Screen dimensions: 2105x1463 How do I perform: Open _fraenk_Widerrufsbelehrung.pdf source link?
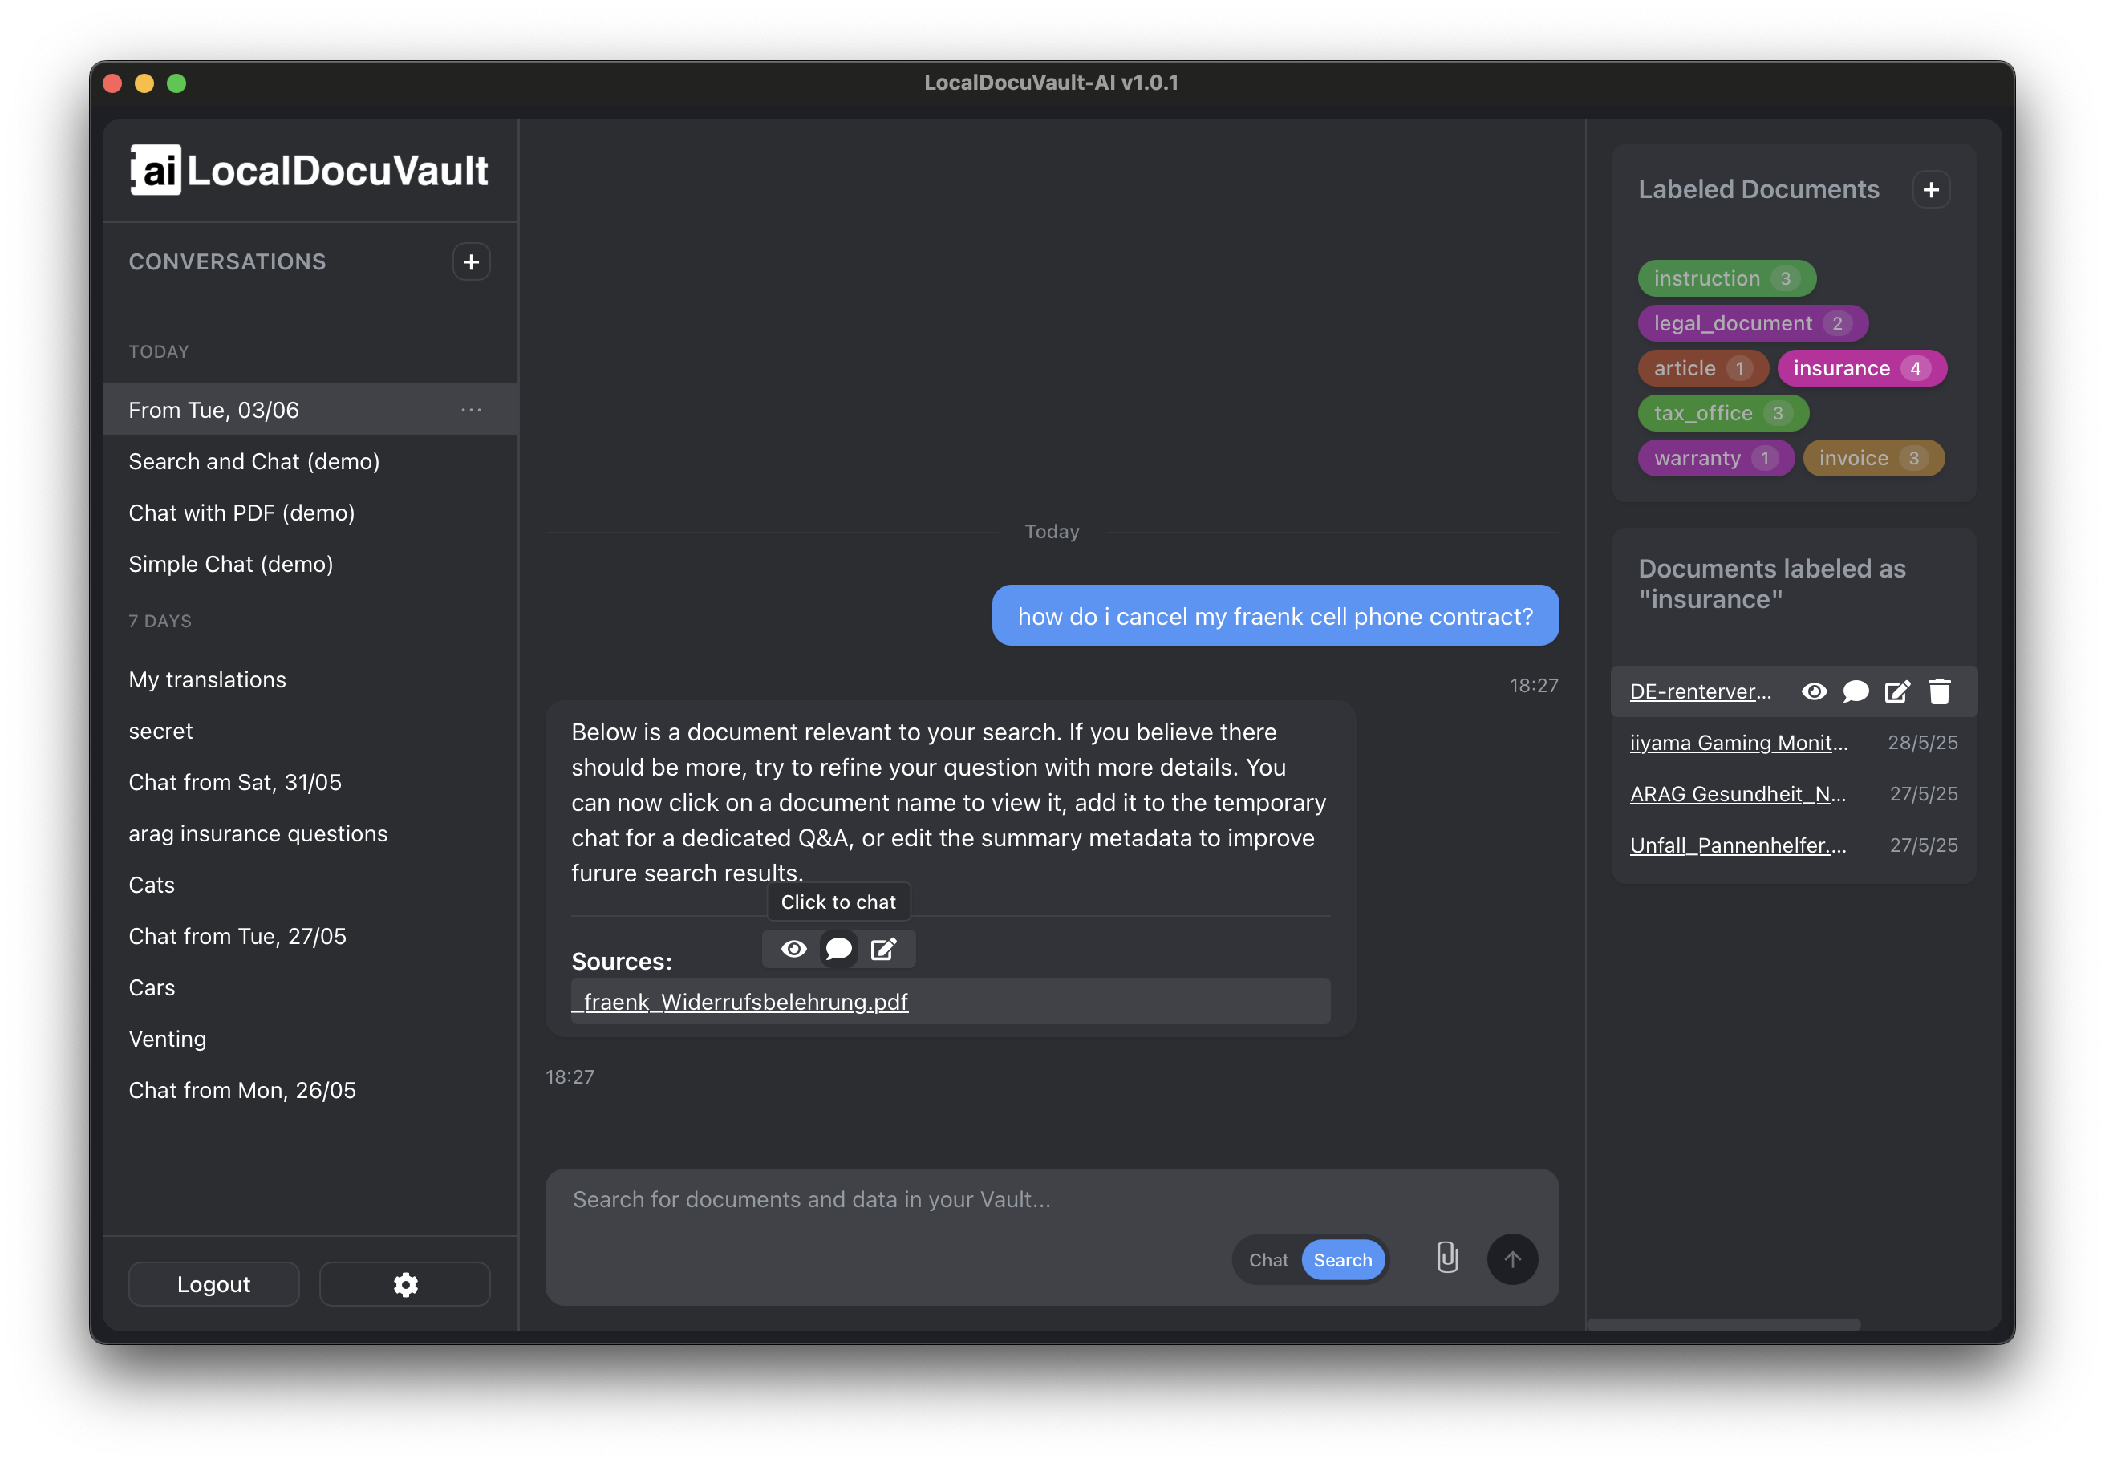click(x=740, y=1002)
